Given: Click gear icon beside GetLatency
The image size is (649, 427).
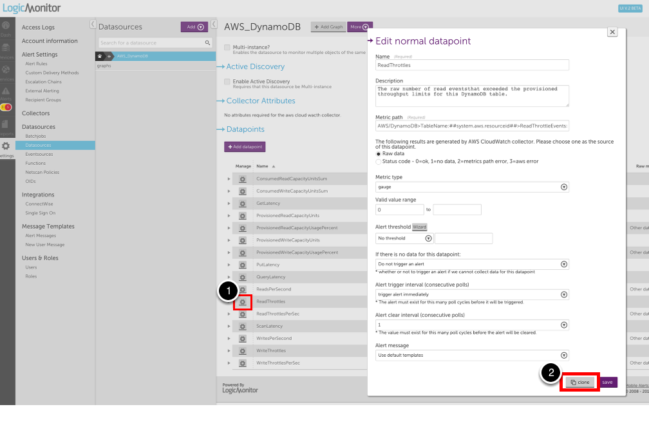Looking at the screenshot, I should coord(243,203).
